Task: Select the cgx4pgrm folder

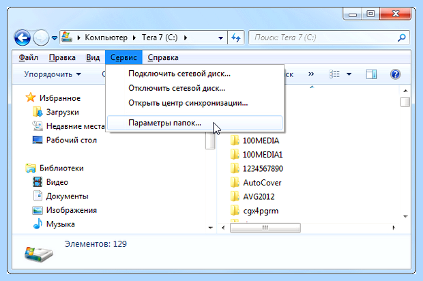Action: click(x=261, y=211)
